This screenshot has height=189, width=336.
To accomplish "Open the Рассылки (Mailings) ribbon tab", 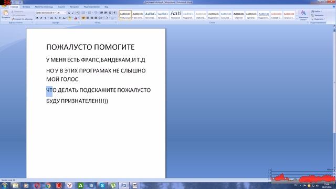I will pyautogui.click(x=75, y=7).
